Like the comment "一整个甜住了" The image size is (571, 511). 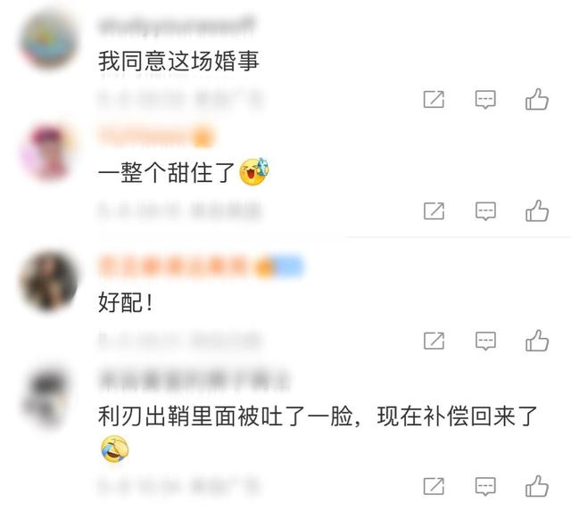tap(537, 210)
